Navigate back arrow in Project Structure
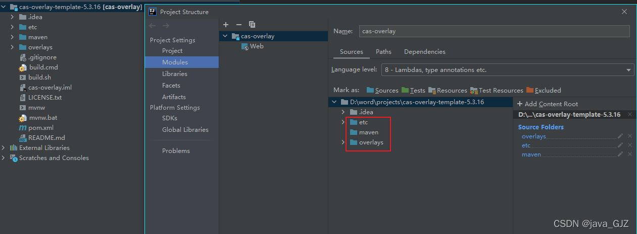This screenshot has width=637, height=234. [153, 25]
